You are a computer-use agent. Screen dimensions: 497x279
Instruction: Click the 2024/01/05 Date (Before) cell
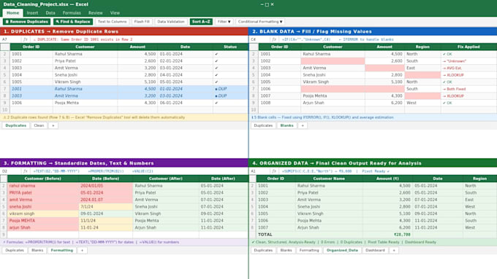coord(105,186)
